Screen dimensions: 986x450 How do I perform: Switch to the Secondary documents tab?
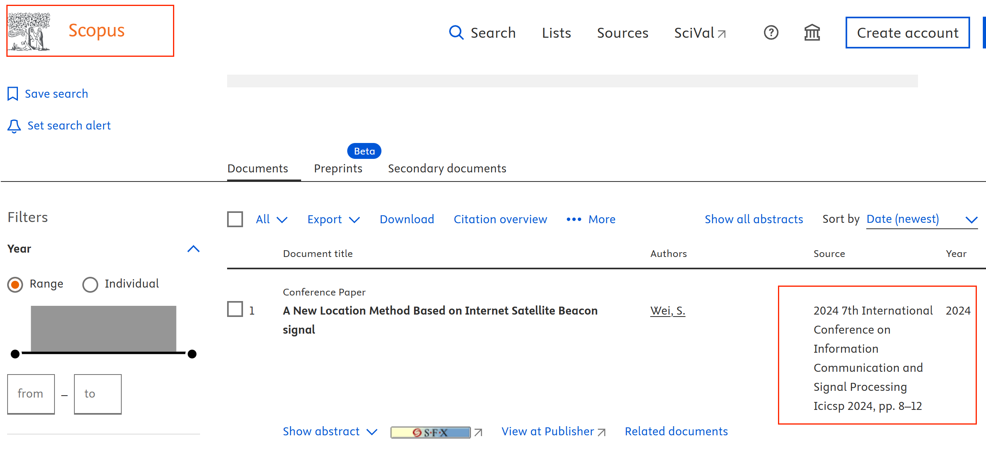point(447,168)
